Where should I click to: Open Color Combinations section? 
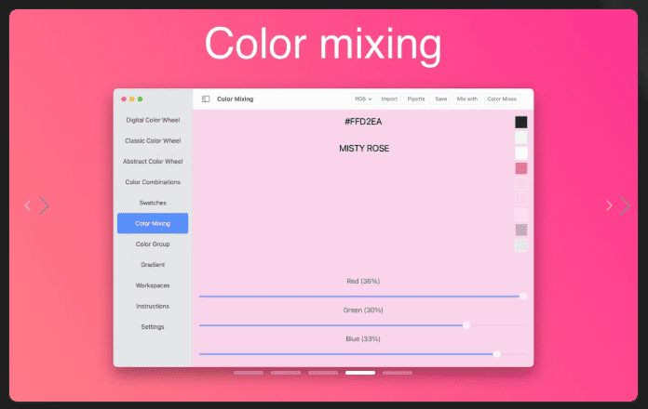tap(153, 182)
